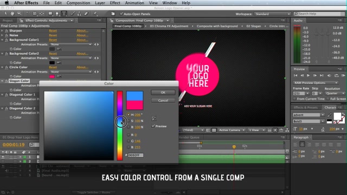This screenshot has height=195, width=347.
Task: Toggle the Preview checkbox in Color dialog
Action: (x=153, y=126)
